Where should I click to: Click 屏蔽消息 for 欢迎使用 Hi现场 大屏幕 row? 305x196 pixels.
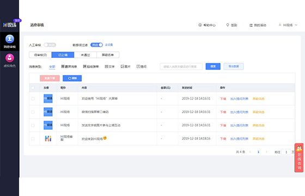tap(259, 99)
